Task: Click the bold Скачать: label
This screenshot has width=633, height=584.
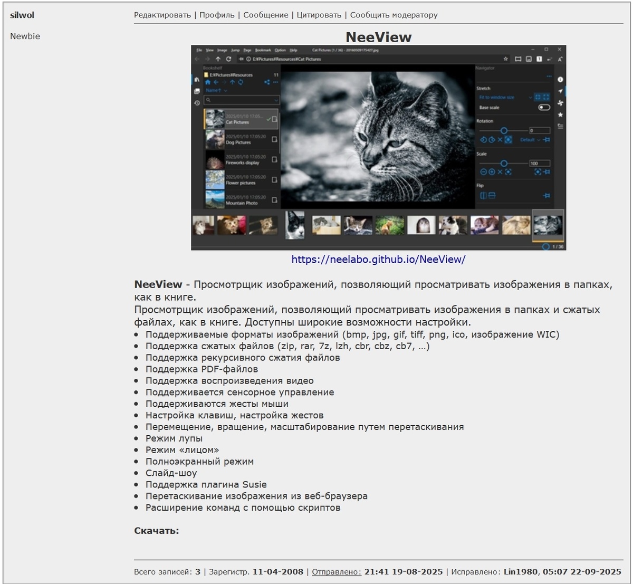Action: click(157, 531)
